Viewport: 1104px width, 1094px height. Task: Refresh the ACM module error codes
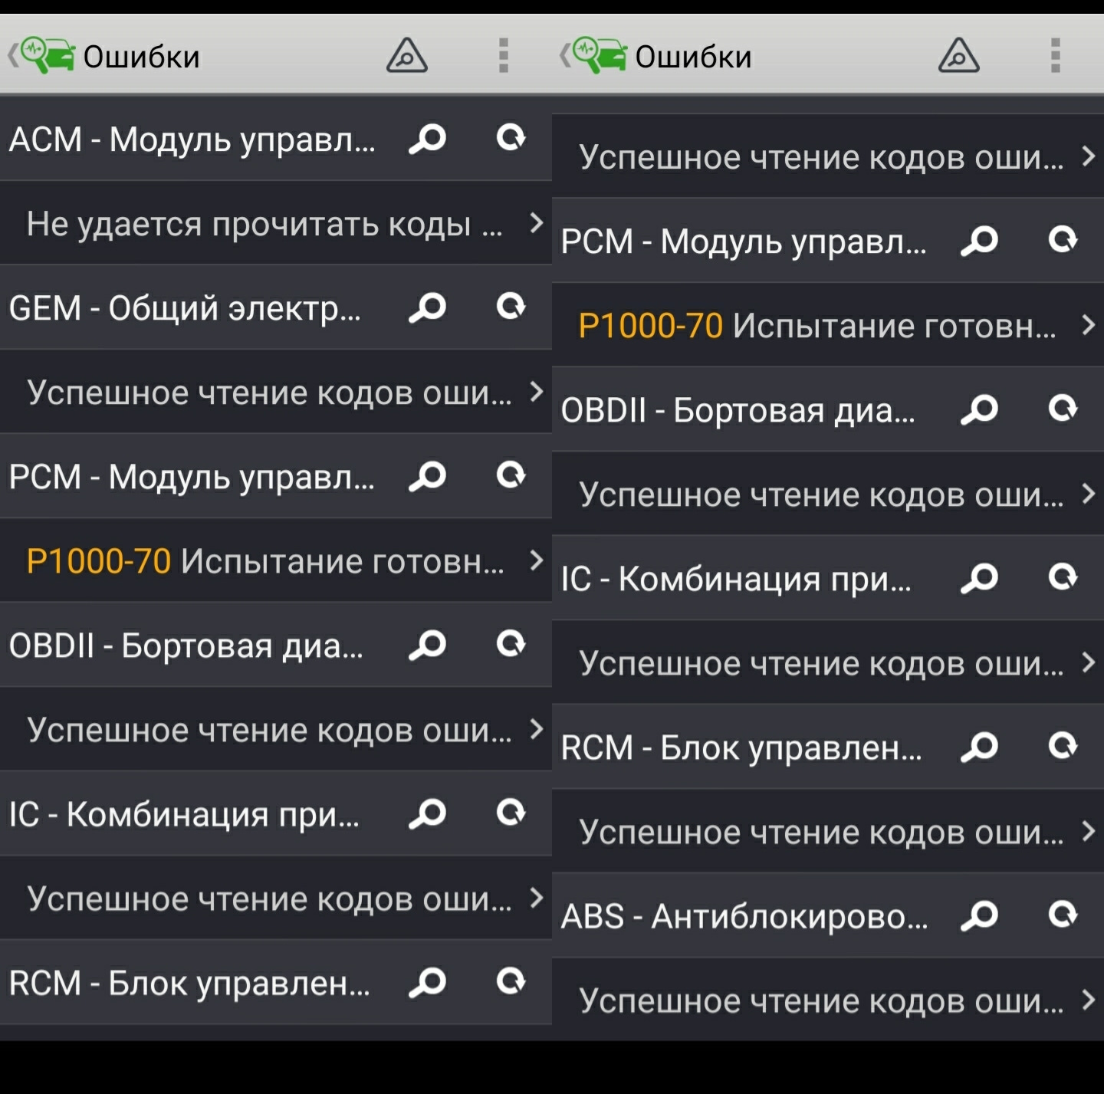(x=511, y=138)
